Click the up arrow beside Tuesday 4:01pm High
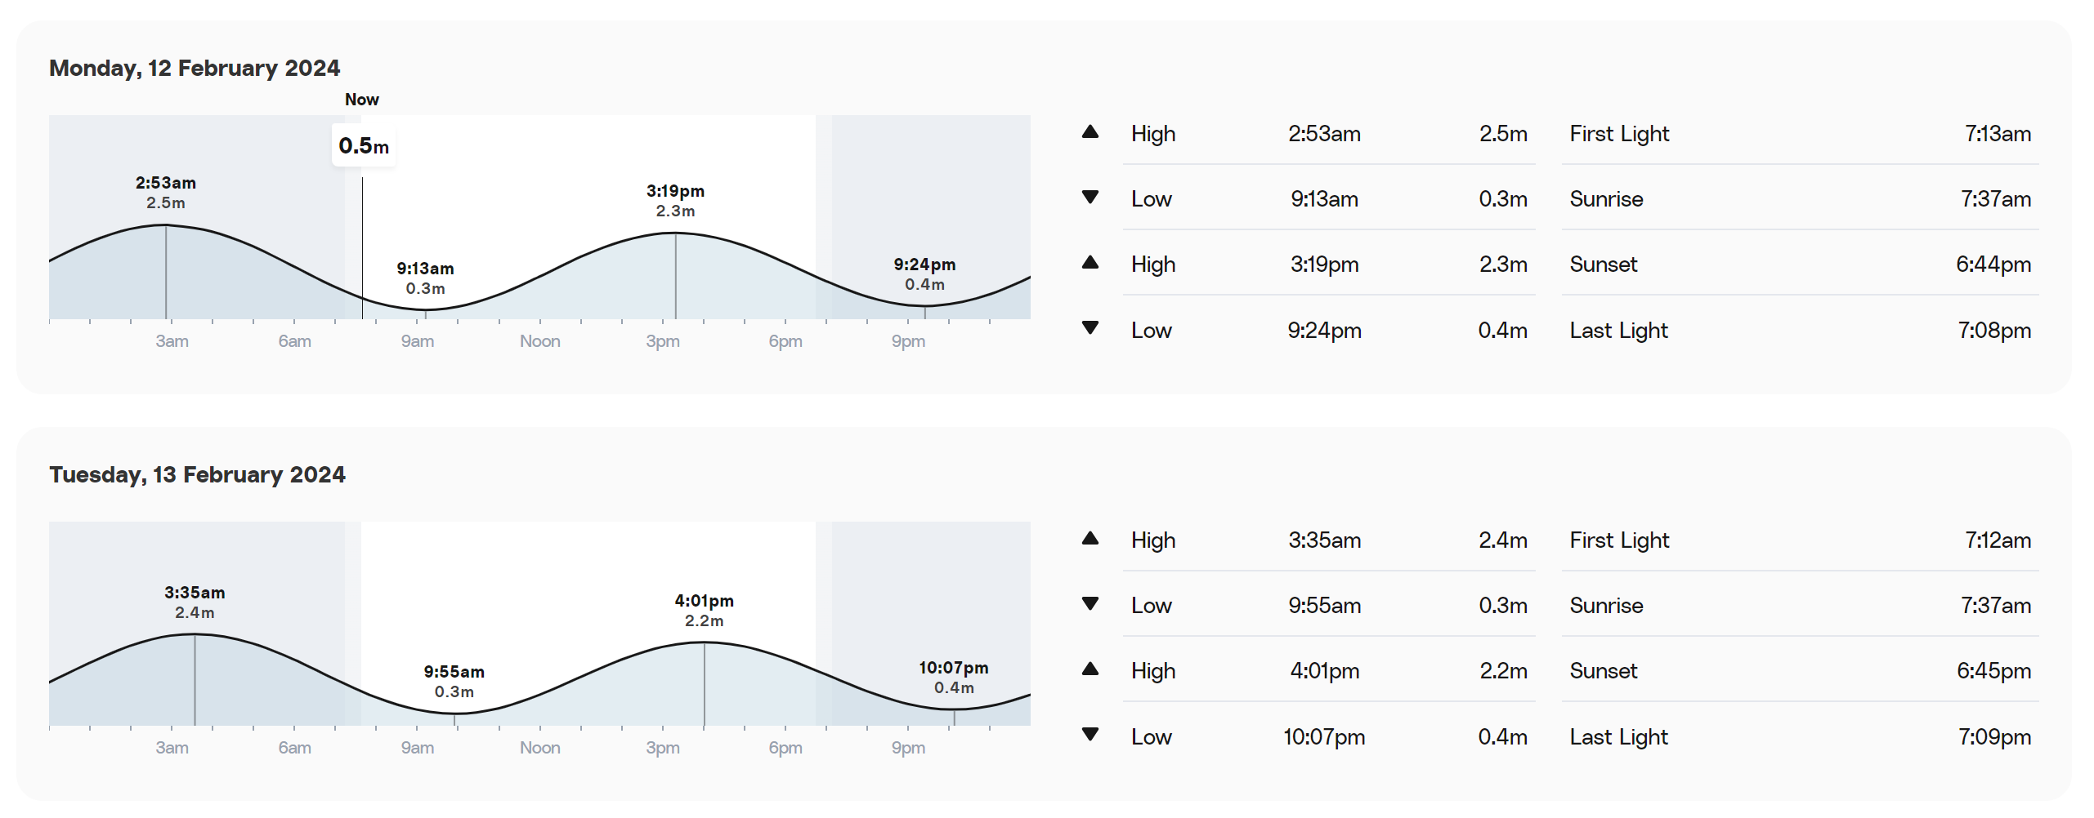2094x818 pixels. [x=1090, y=669]
